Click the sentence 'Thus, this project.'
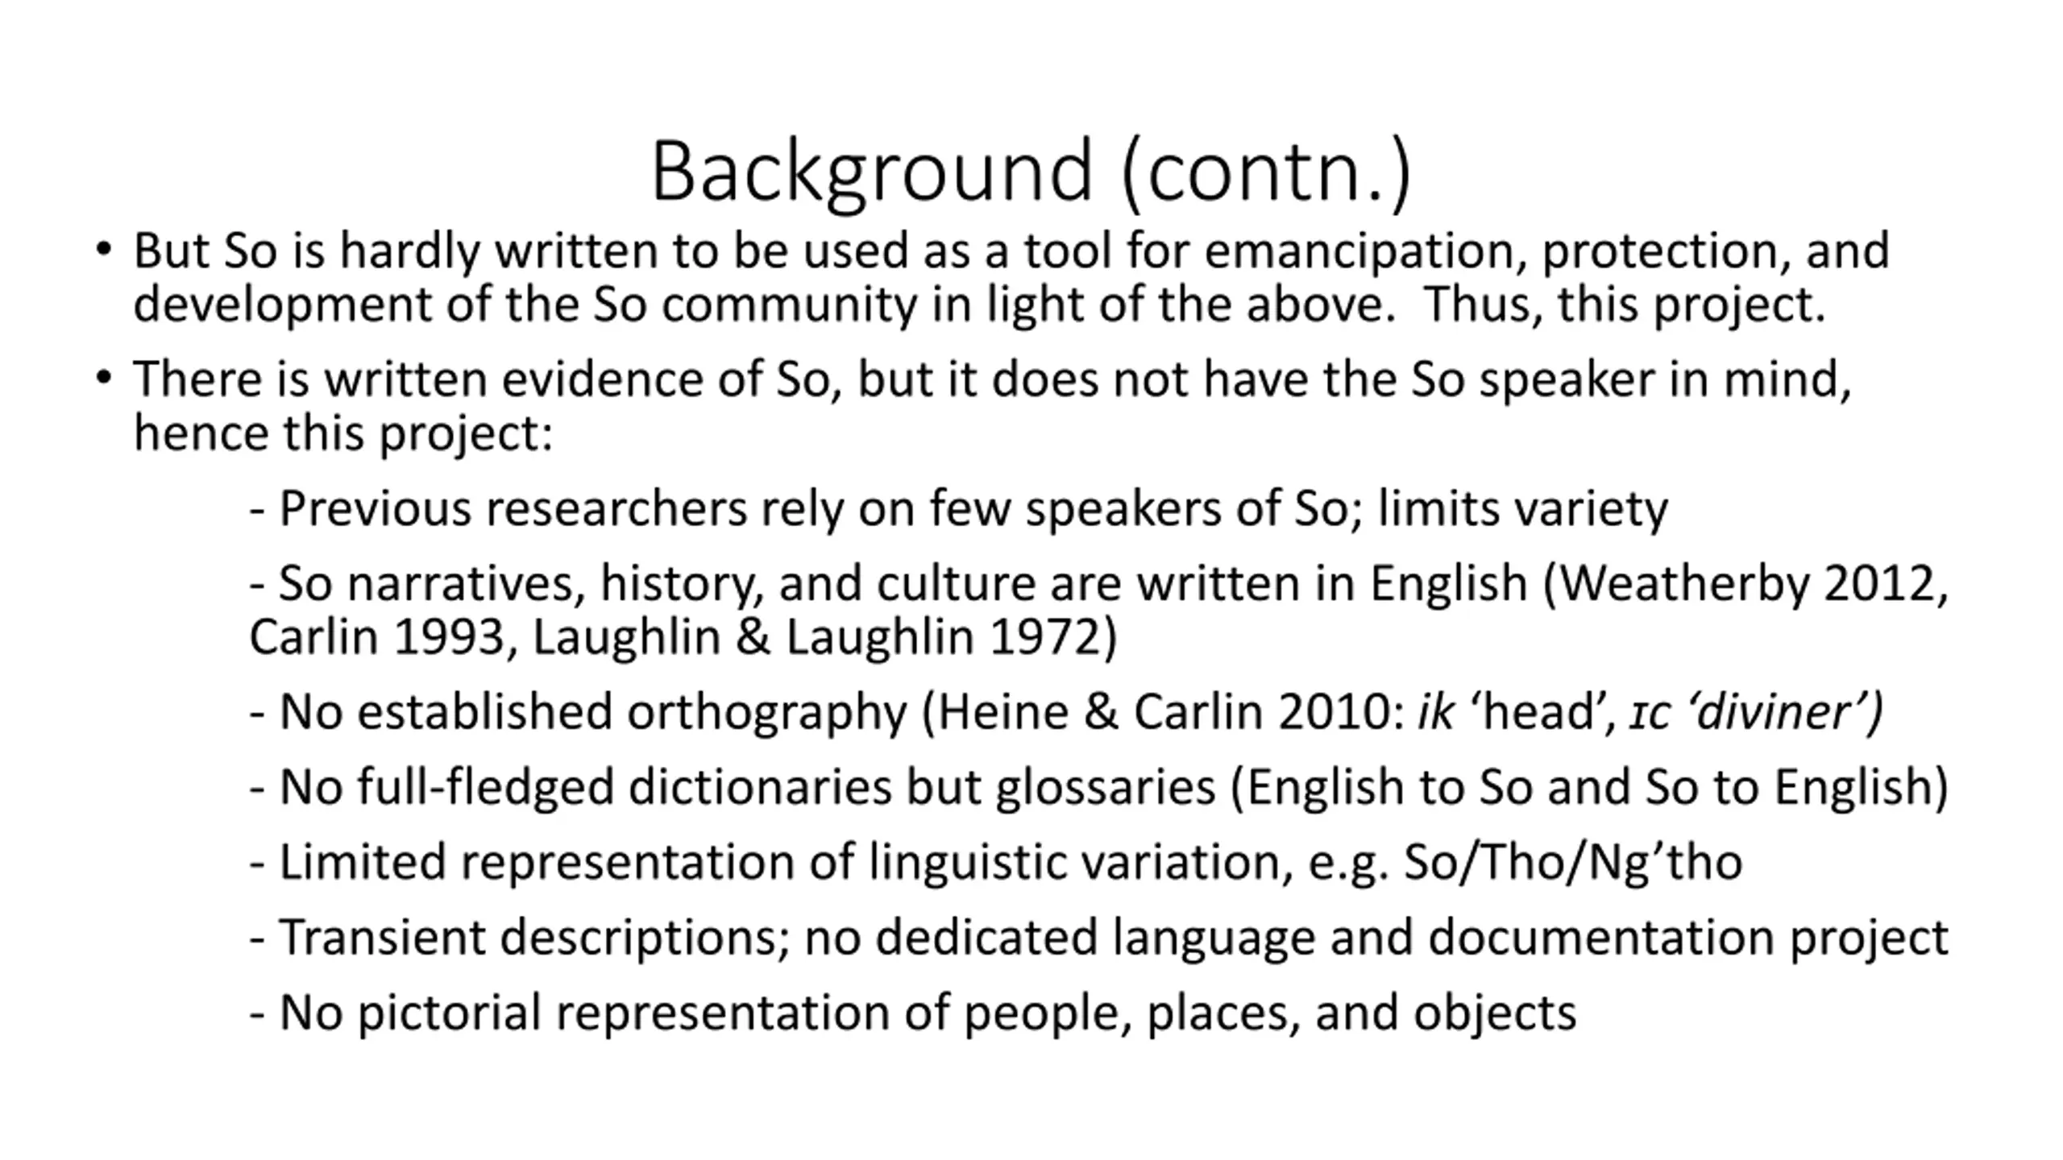 (x=1624, y=304)
